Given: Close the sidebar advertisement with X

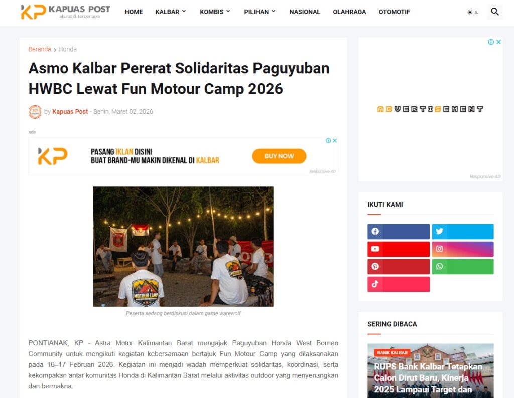Looking at the screenshot, I should pyautogui.click(x=498, y=42).
